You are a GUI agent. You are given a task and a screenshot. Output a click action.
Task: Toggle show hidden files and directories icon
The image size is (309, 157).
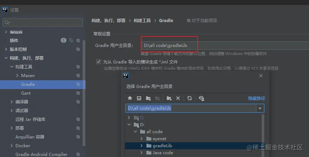click(x=201, y=98)
